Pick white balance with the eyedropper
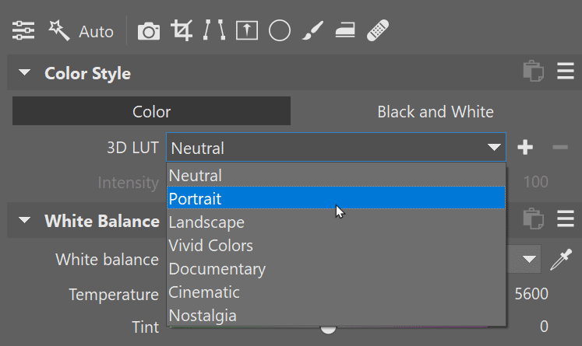The width and height of the screenshot is (582, 346). (561, 260)
